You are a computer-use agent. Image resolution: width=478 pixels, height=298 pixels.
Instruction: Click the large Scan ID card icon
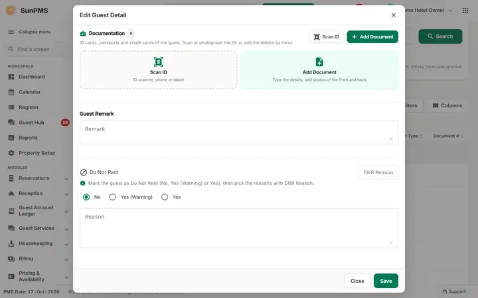click(158, 62)
